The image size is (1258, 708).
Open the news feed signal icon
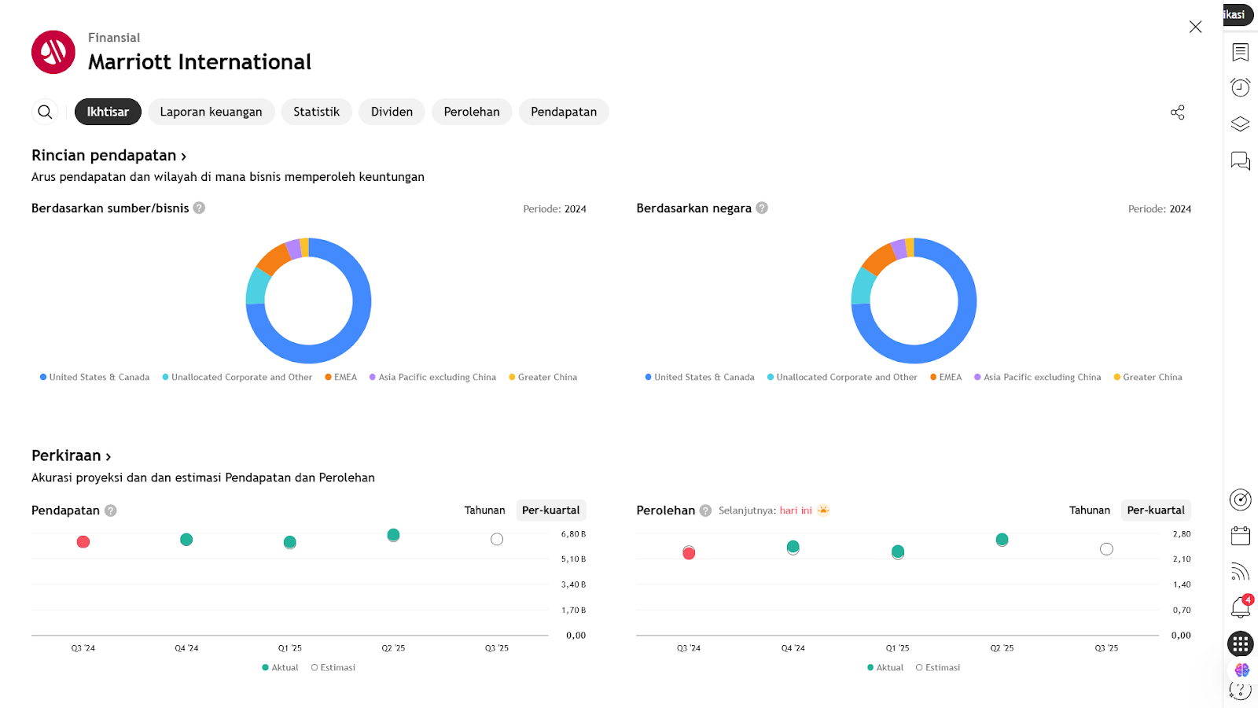1240,572
